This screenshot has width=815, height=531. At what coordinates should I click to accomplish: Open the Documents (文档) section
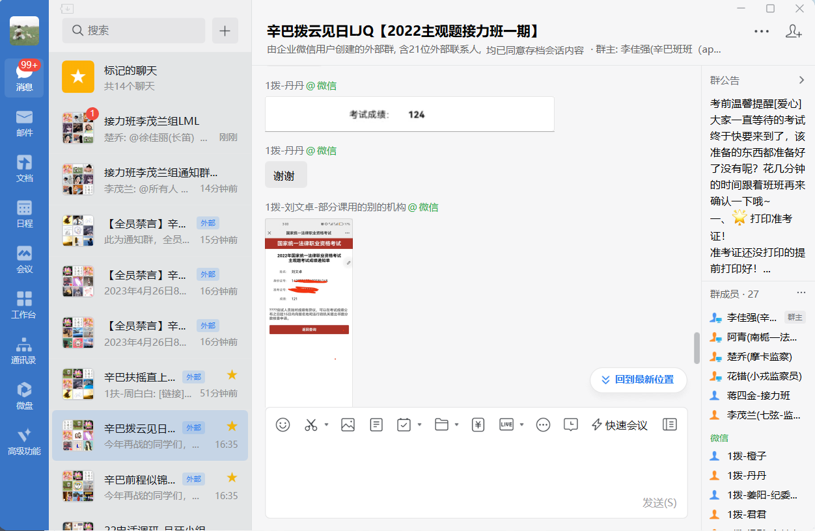click(x=25, y=169)
